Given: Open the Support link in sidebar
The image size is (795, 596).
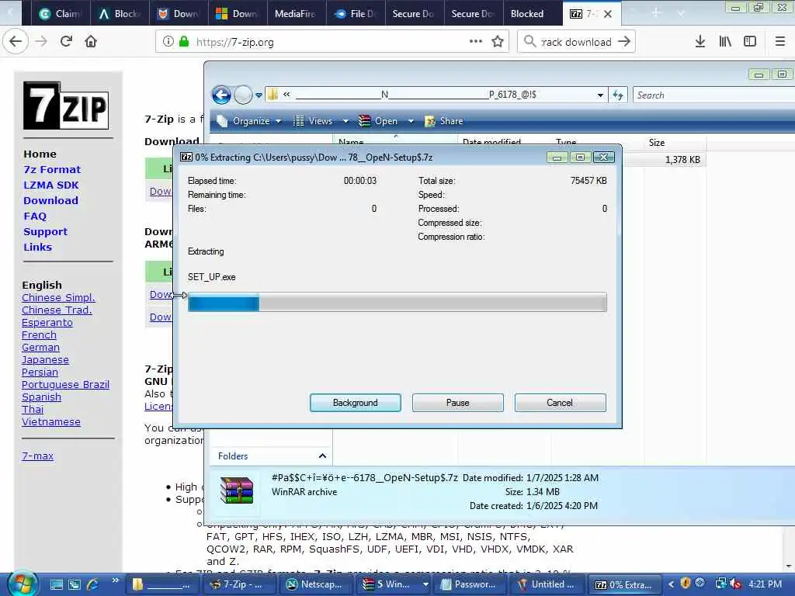Looking at the screenshot, I should (45, 231).
